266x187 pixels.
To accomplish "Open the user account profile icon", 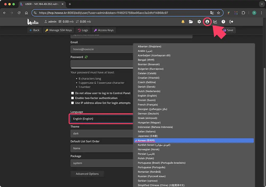I will [x=207, y=22].
